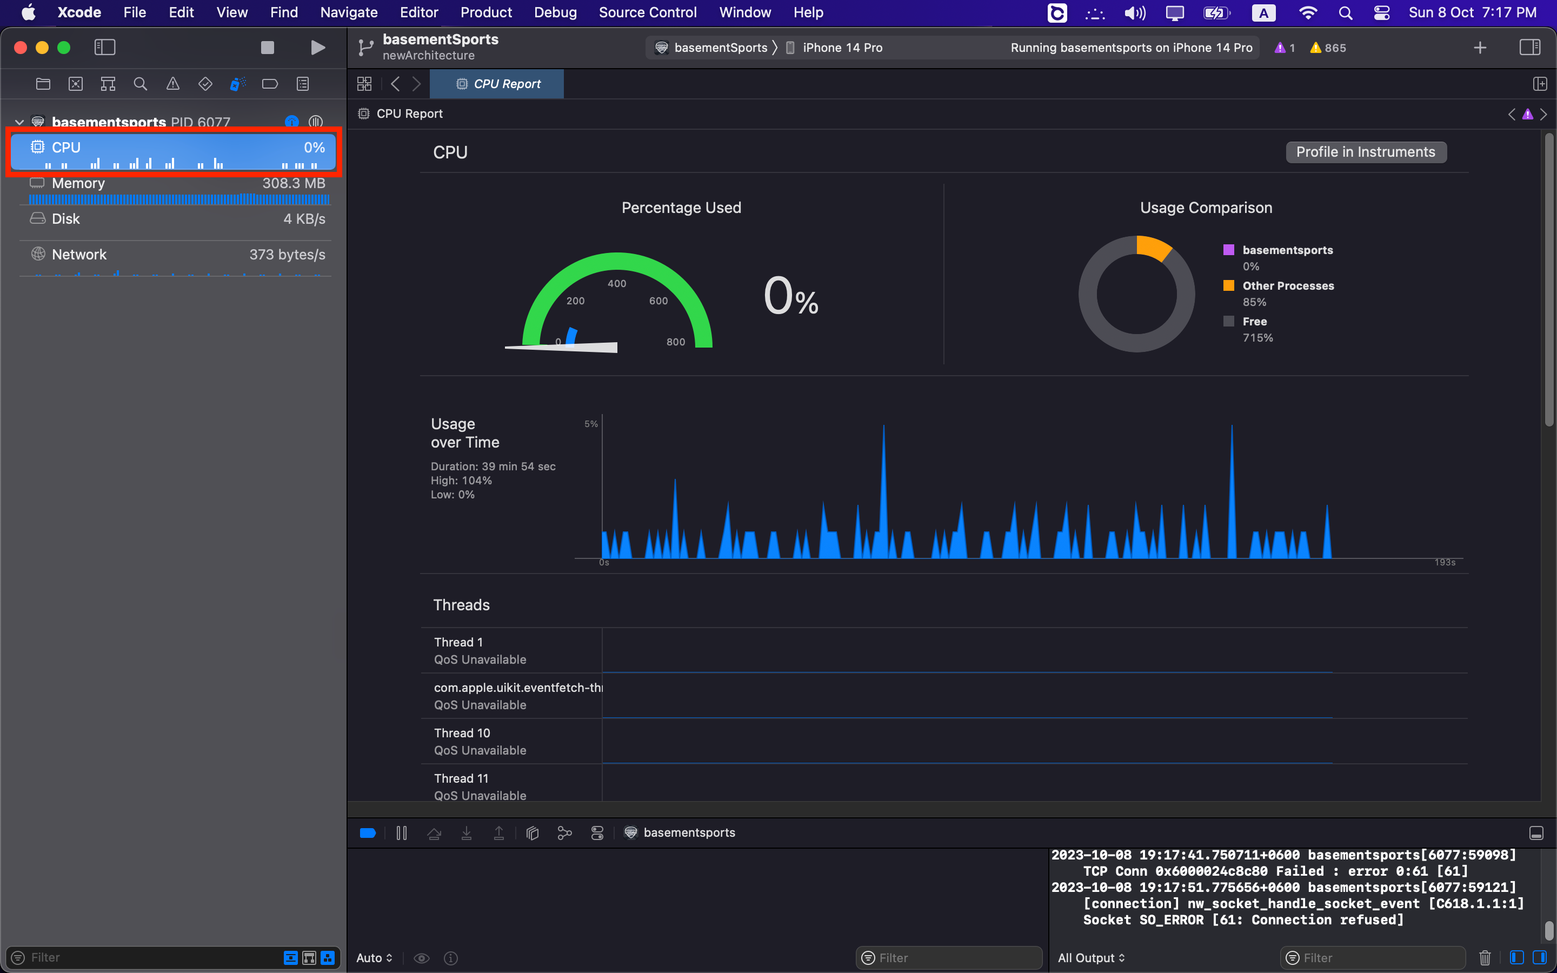
Task: Go forward in editor history
Action: pyautogui.click(x=416, y=84)
